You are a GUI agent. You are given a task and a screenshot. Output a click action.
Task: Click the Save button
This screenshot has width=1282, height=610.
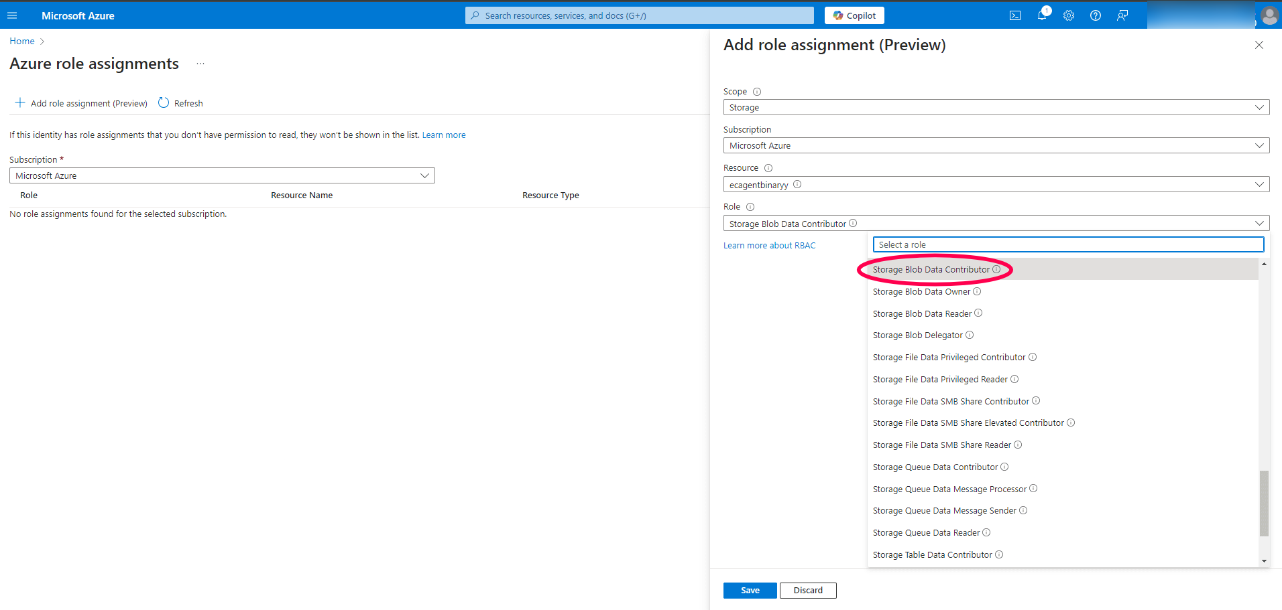[750, 590]
